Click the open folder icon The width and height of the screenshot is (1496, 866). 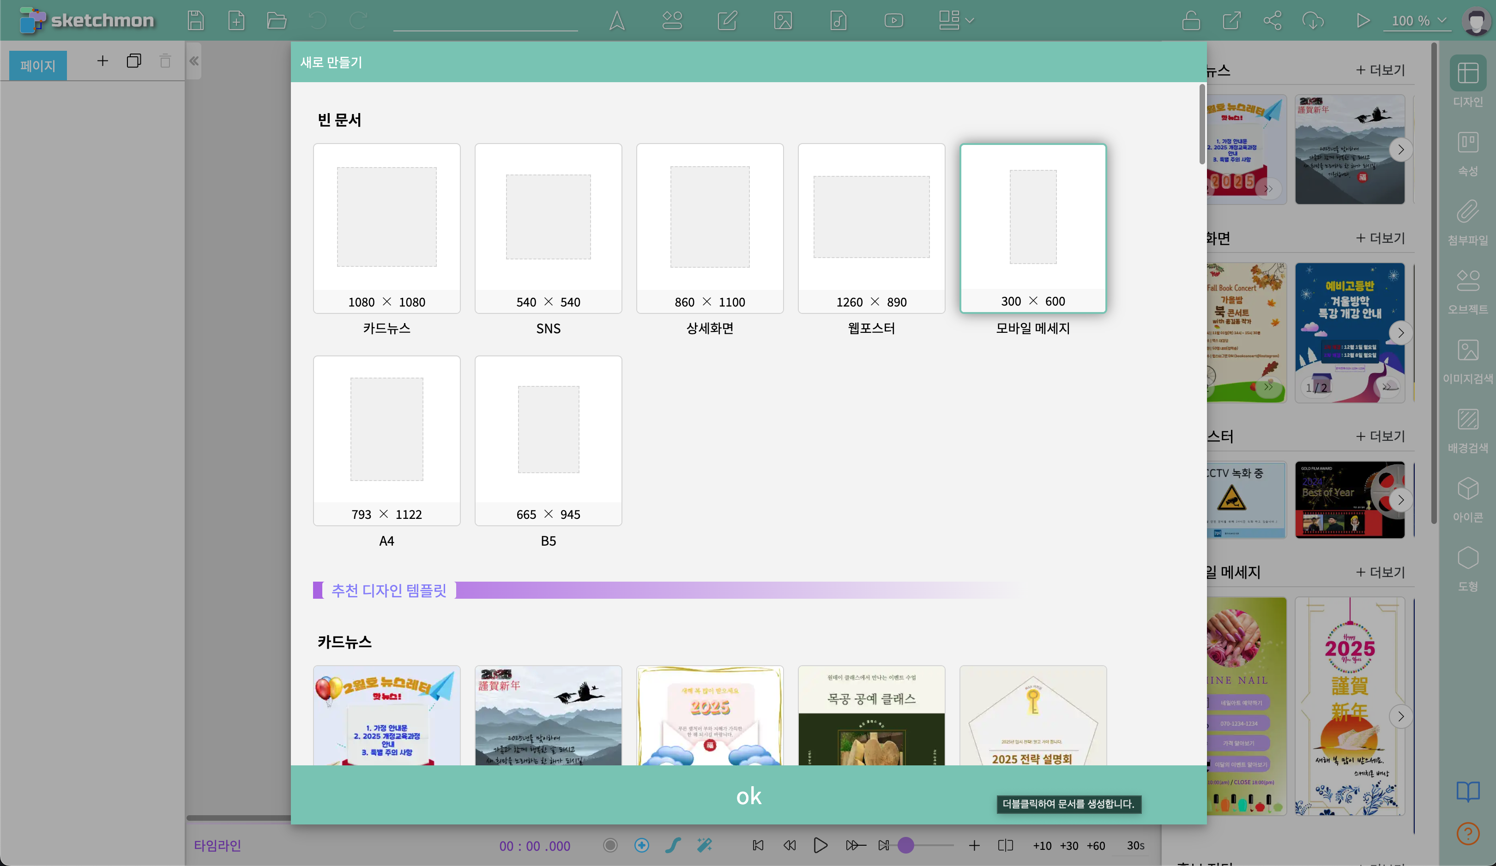(x=276, y=20)
